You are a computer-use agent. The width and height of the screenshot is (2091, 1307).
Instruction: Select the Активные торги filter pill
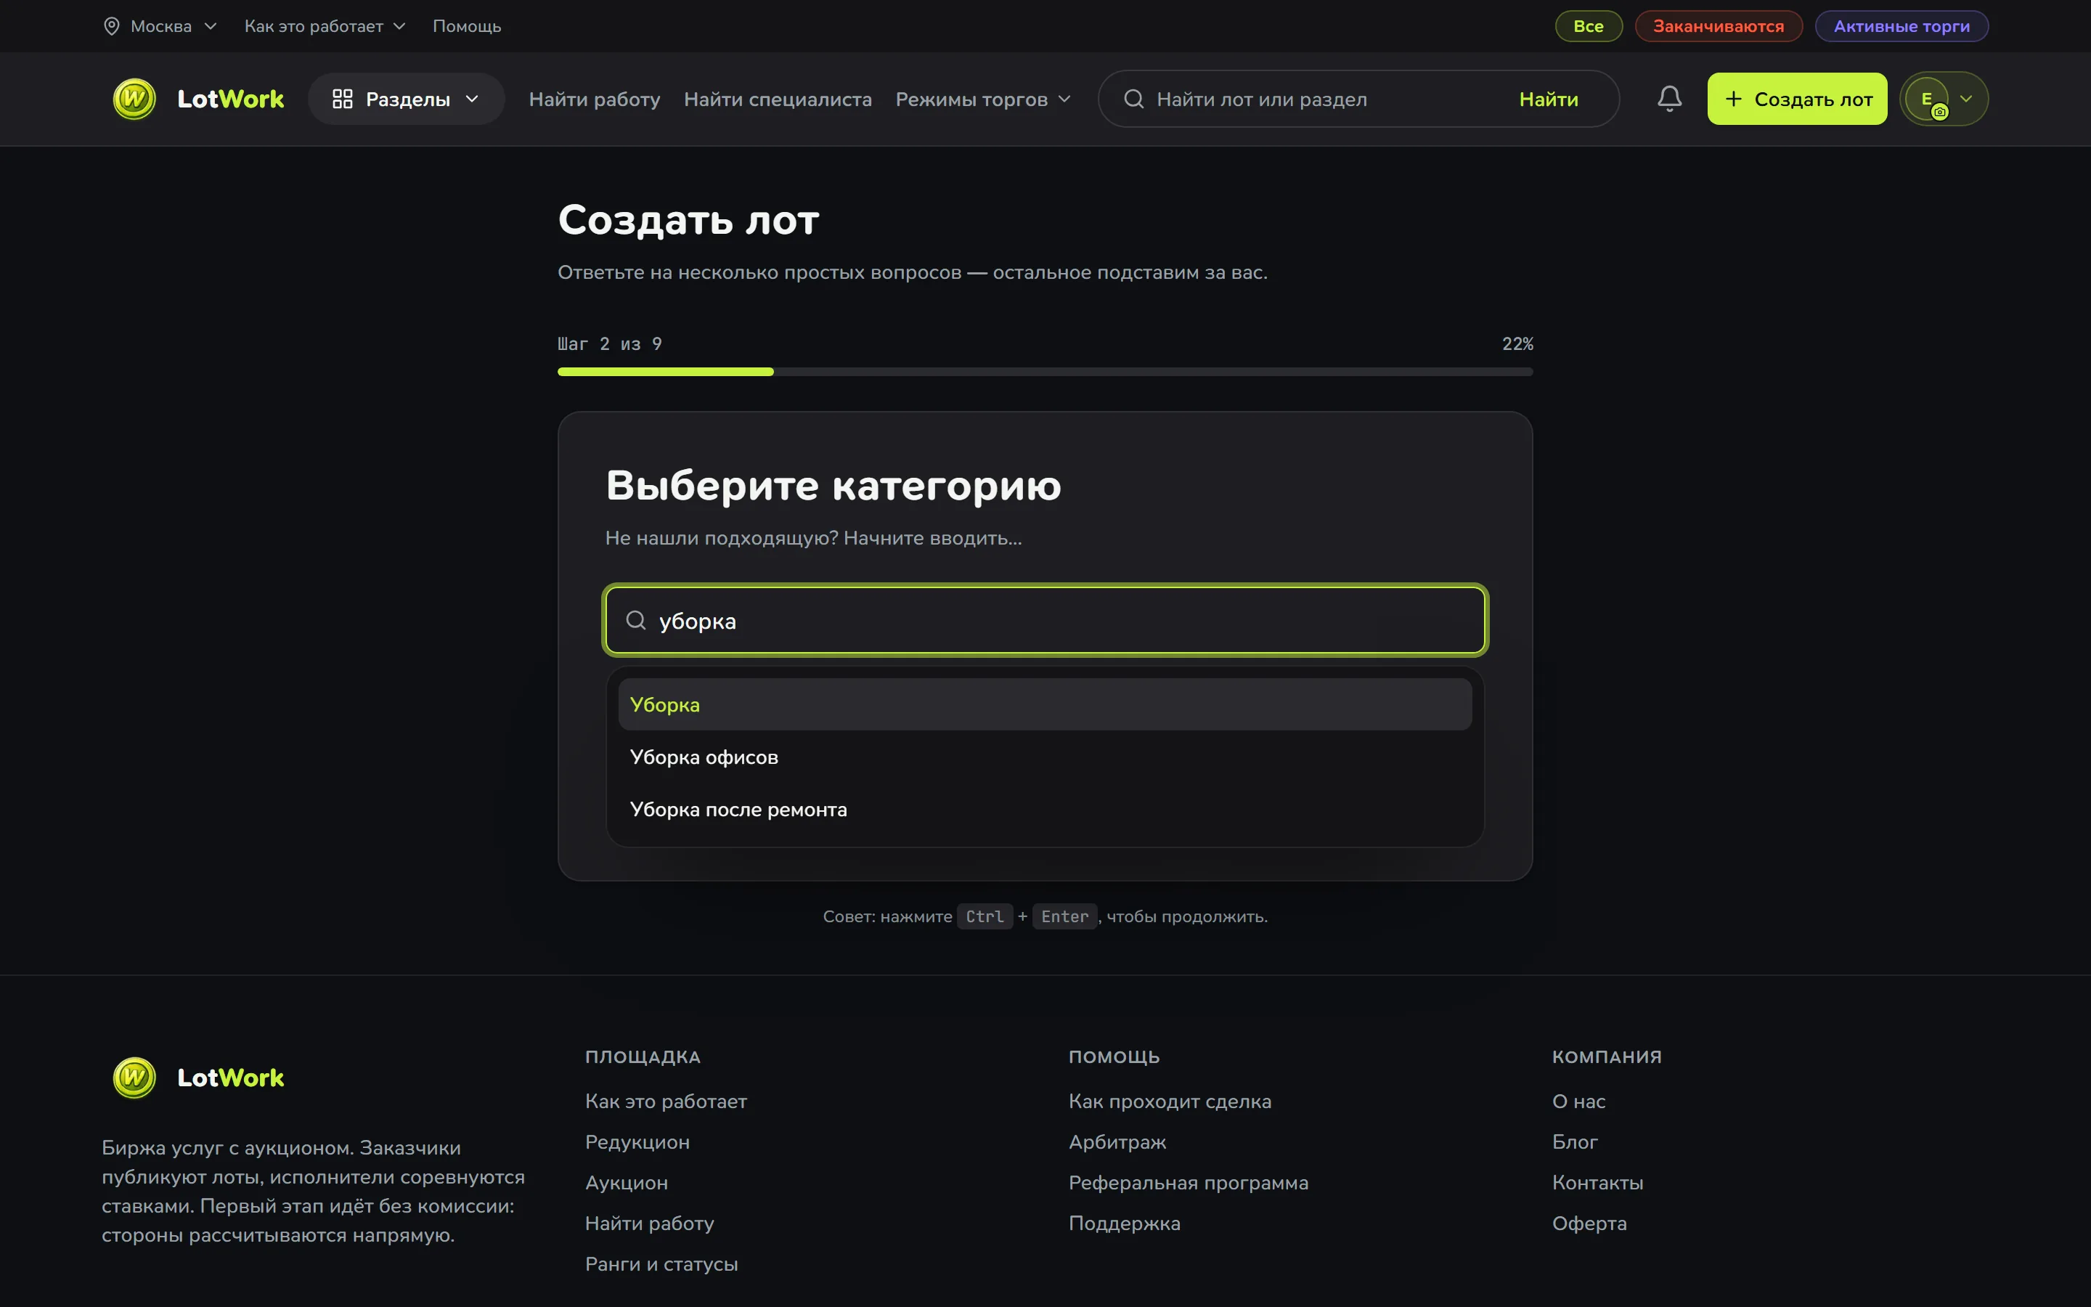point(1901,26)
